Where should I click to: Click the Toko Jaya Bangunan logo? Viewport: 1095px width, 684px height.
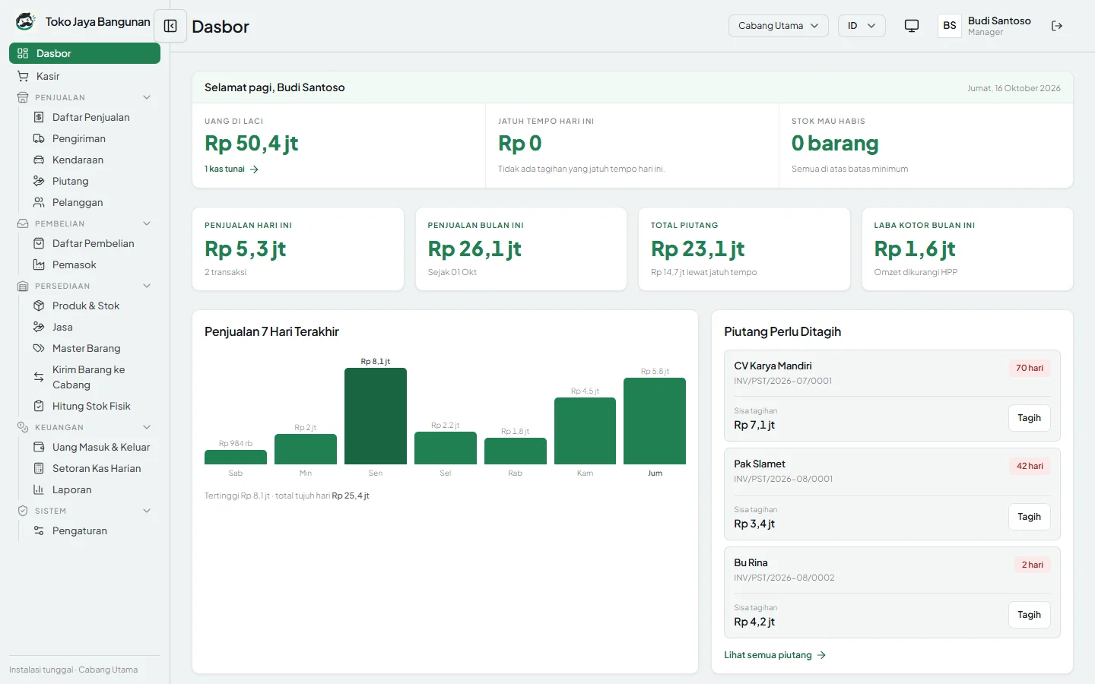[25, 21]
